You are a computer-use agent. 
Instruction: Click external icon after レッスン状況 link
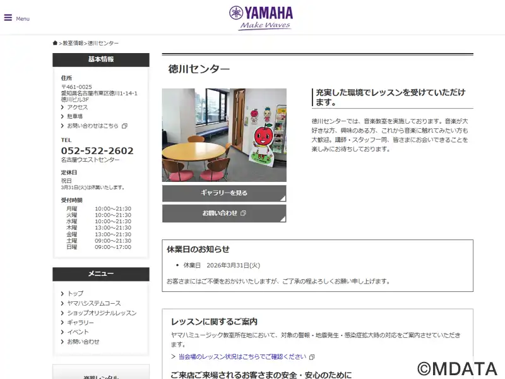[312, 357]
